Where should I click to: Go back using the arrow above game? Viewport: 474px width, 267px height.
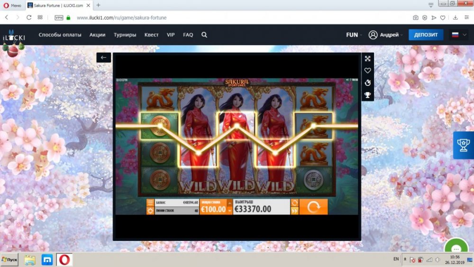click(x=104, y=57)
